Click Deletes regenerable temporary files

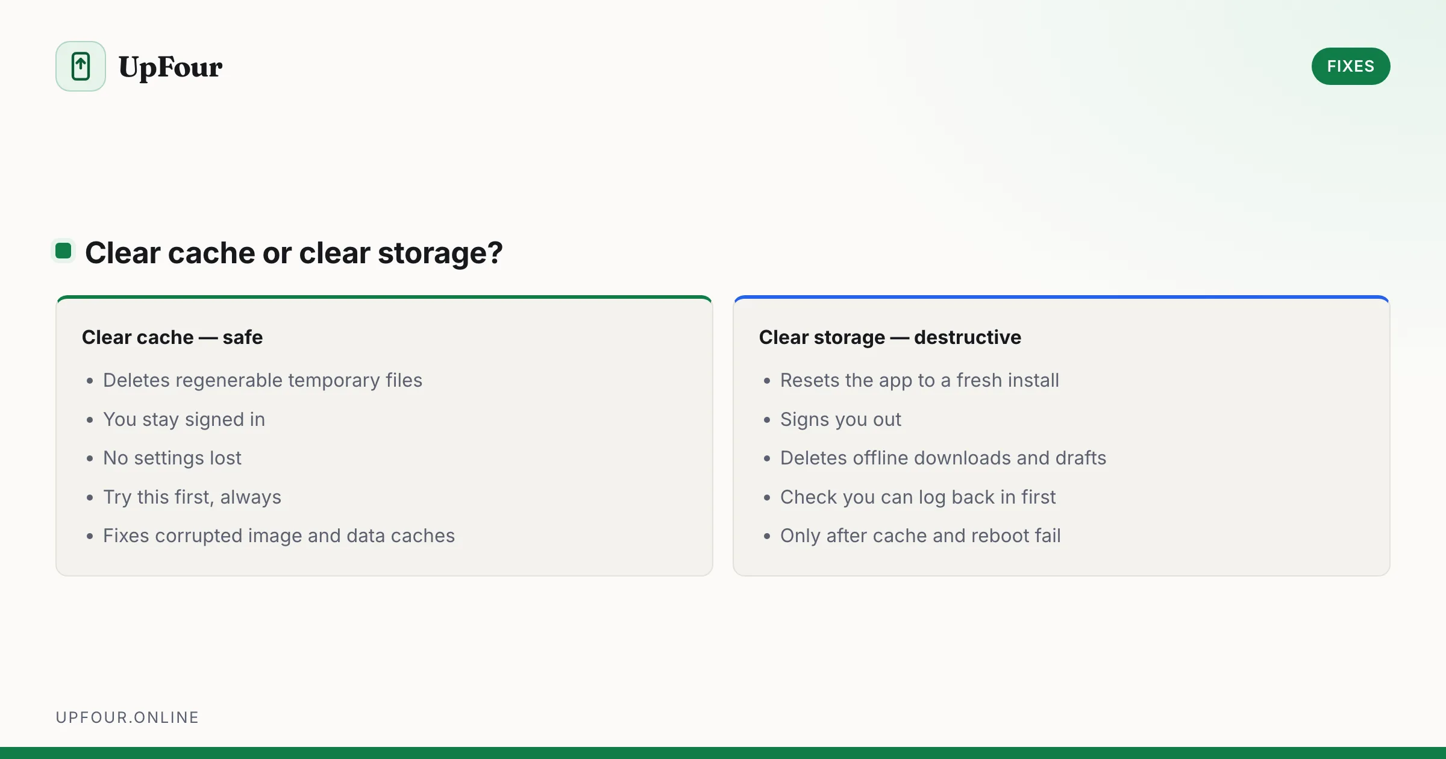click(x=263, y=380)
